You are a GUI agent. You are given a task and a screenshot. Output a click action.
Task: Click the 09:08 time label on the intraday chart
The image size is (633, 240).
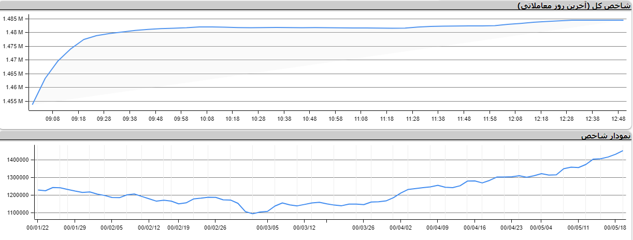53,119
